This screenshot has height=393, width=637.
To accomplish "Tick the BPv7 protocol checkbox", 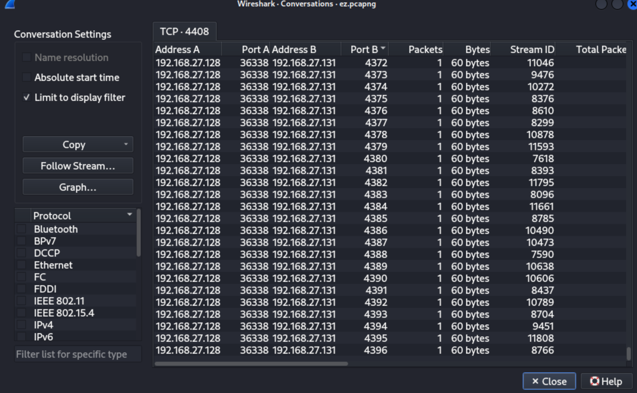I will coord(21,241).
